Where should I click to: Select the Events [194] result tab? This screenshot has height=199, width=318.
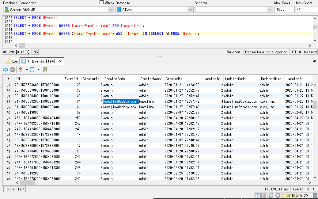pos(41,61)
